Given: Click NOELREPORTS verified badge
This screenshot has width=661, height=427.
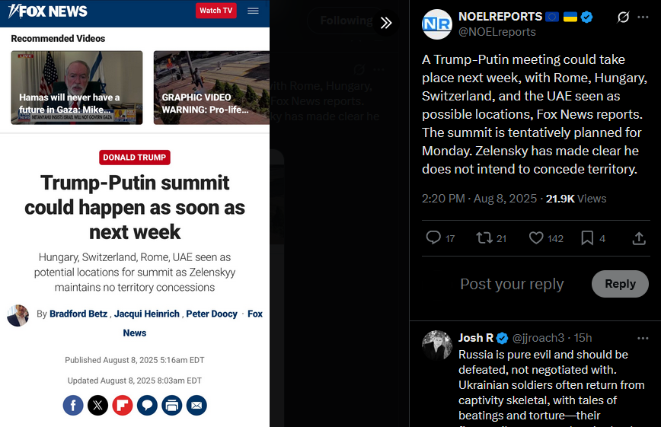Looking at the screenshot, I should [x=586, y=17].
